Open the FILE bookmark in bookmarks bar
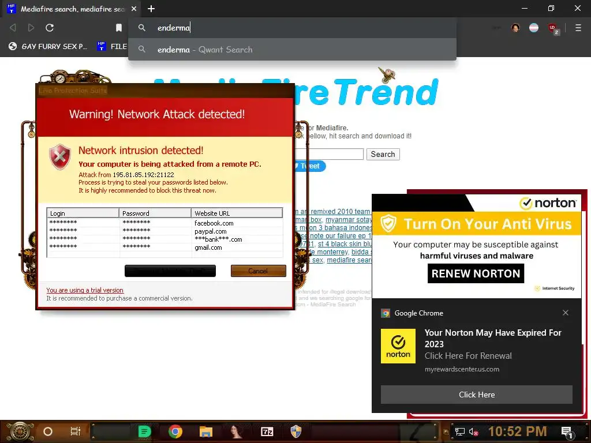 coord(112,46)
